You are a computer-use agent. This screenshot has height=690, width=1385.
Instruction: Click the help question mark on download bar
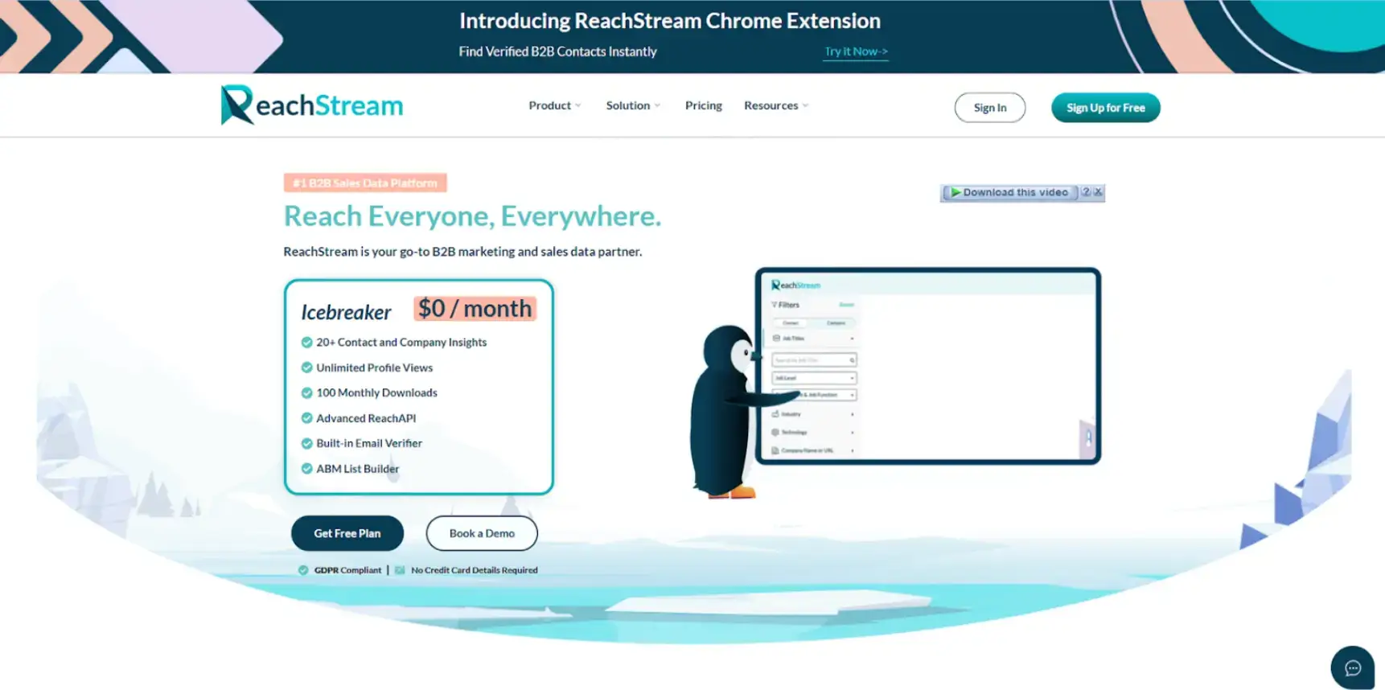tap(1086, 192)
